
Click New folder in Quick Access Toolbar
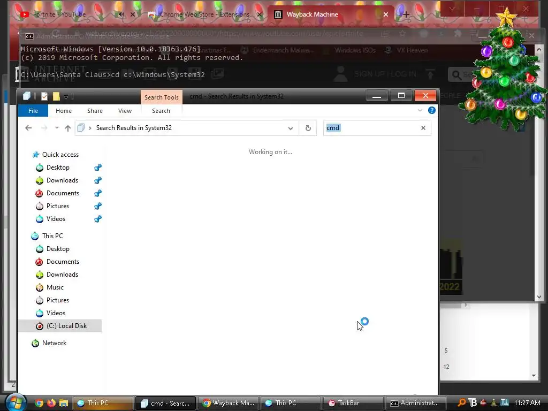coord(56,96)
